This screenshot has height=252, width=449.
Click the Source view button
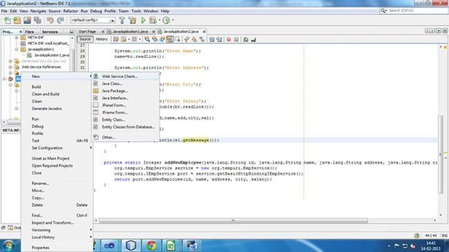(85, 39)
